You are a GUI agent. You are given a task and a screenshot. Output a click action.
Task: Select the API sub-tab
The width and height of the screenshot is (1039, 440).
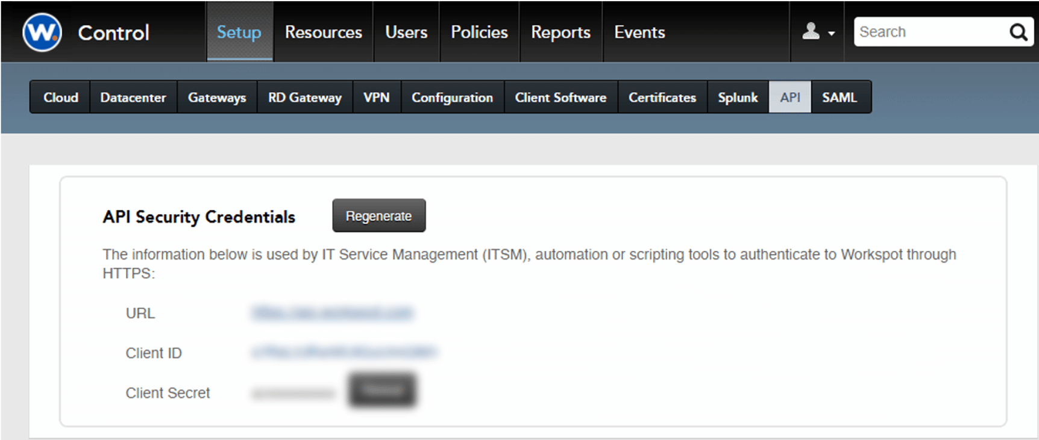(790, 97)
